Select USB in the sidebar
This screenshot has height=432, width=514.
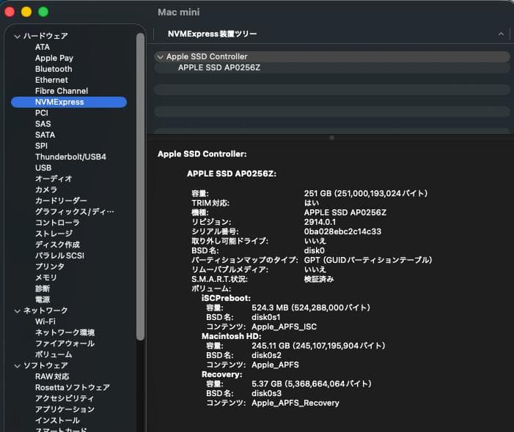click(x=43, y=168)
